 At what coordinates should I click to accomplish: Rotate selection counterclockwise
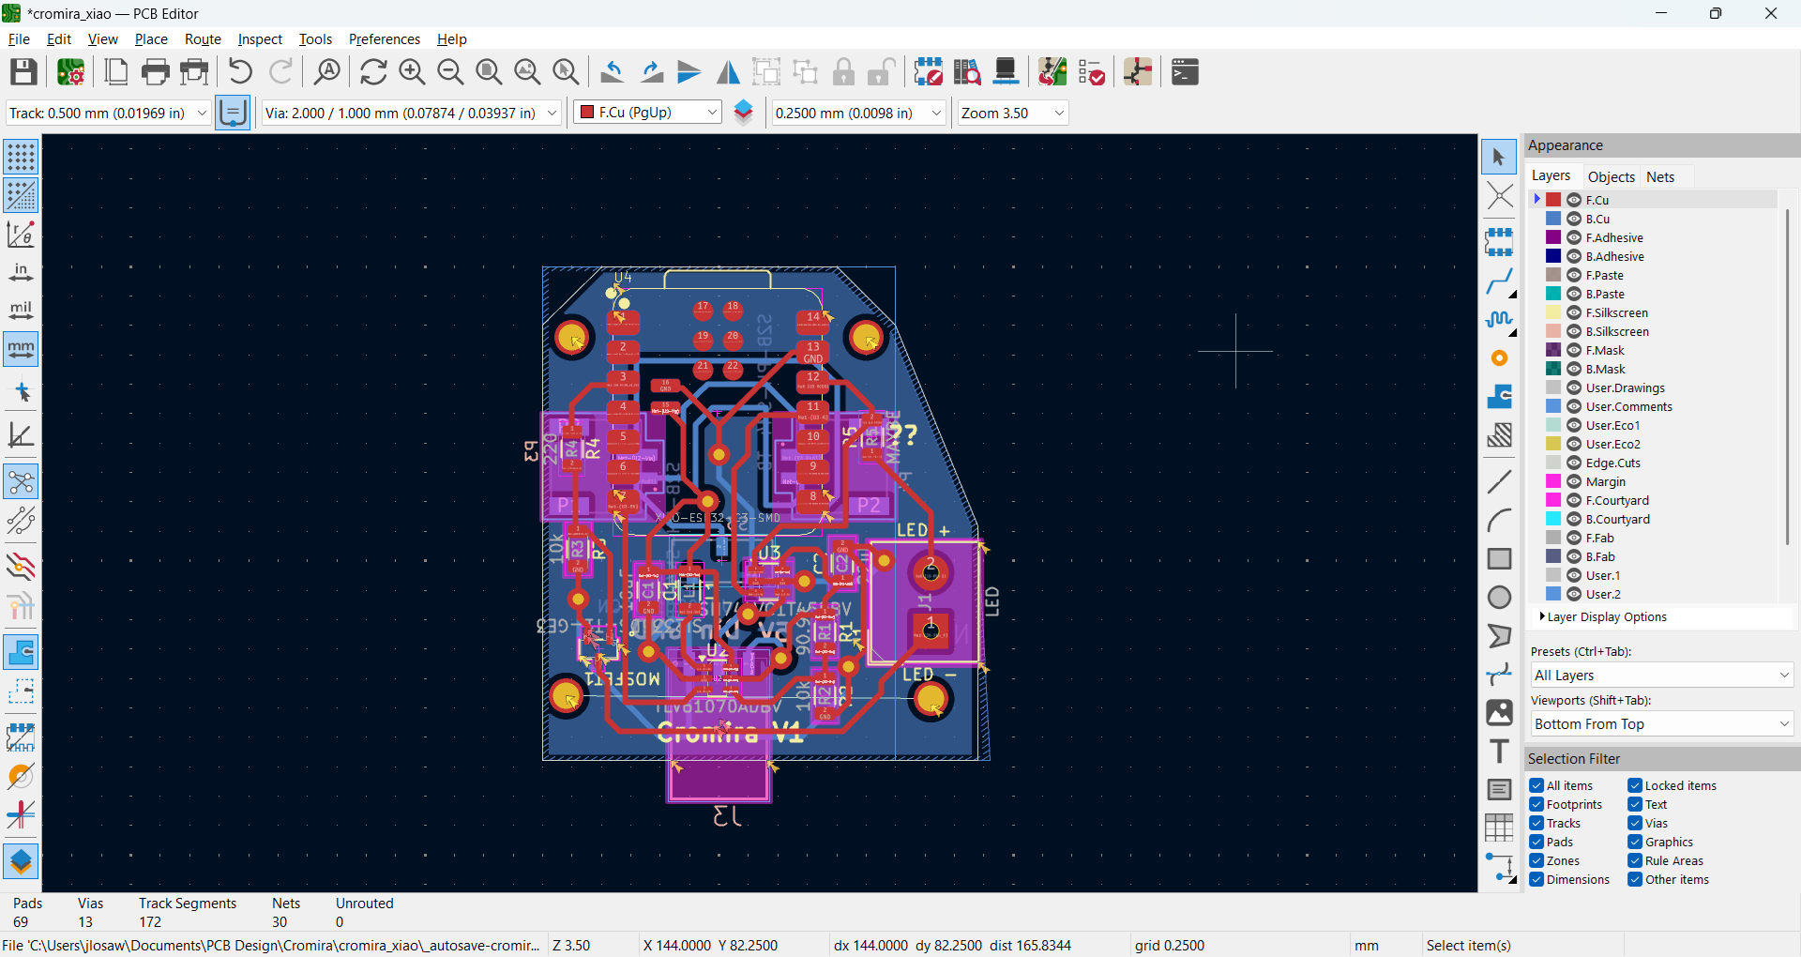click(613, 72)
